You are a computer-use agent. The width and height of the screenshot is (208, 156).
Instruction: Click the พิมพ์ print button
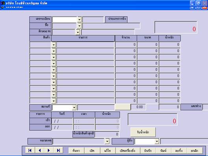163,150
